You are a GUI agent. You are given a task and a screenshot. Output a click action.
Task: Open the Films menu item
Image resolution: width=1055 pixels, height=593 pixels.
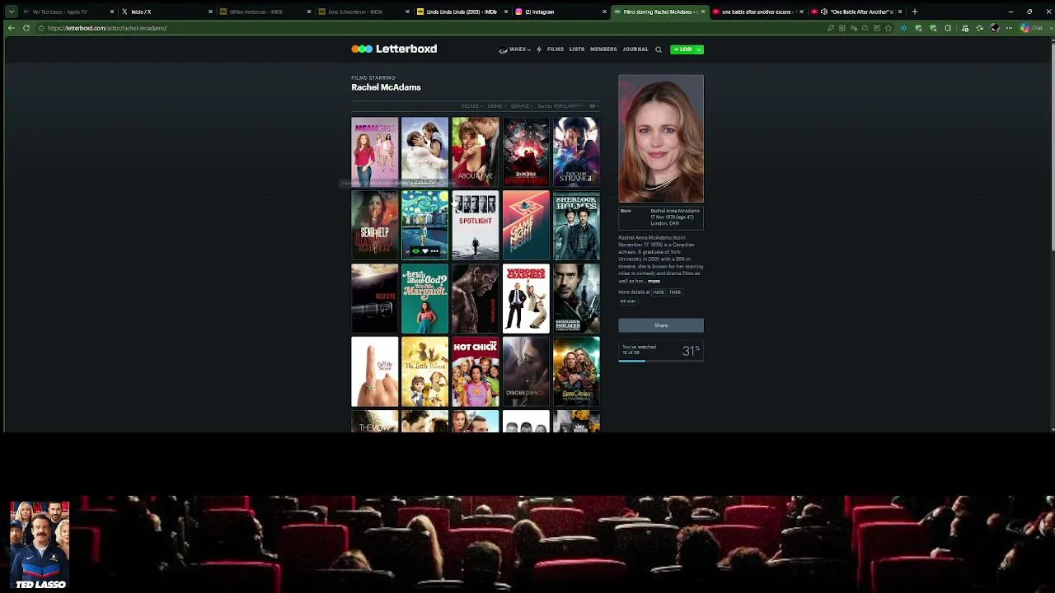[556, 49]
